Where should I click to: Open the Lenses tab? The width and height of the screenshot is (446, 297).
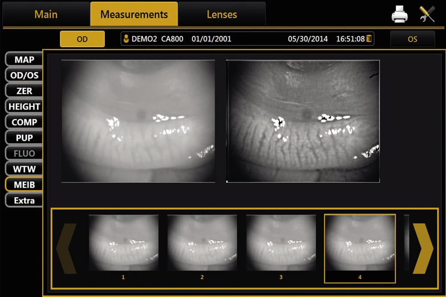(222, 14)
